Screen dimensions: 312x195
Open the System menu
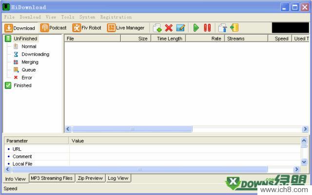[x=87, y=17]
